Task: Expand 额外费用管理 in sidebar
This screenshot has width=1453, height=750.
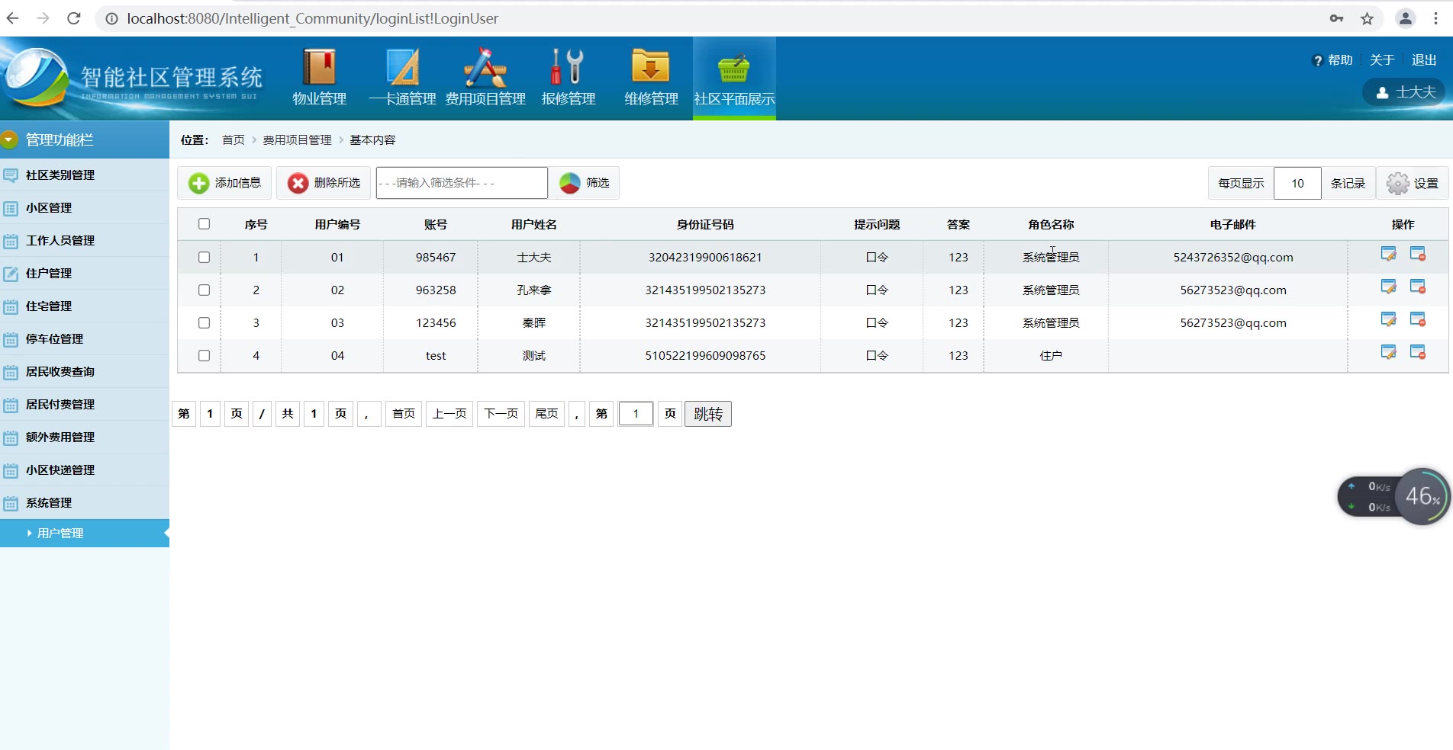Action: [85, 437]
